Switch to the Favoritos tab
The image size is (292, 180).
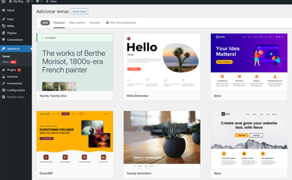coord(95,23)
